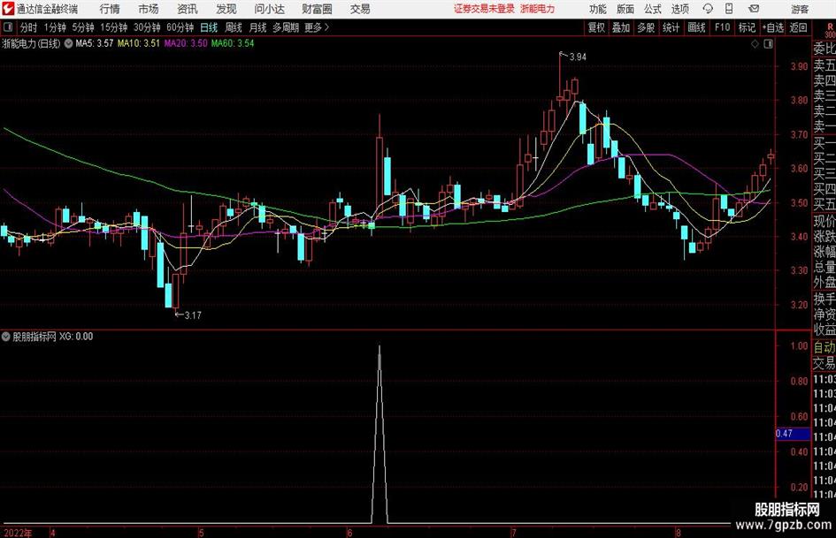Open the 财富圈 menu
Image resolution: width=836 pixels, height=538 pixels.
click(x=317, y=9)
